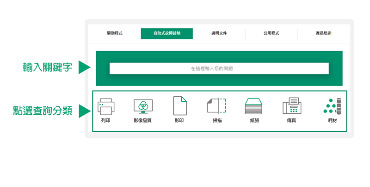This screenshot has height=187, width=370.
Task: Open the 說明文件 tab
Action: [219, 34]
